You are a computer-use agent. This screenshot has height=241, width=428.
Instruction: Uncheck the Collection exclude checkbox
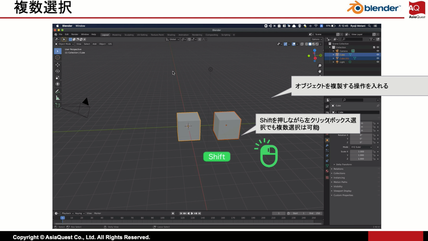click(374, 47)
